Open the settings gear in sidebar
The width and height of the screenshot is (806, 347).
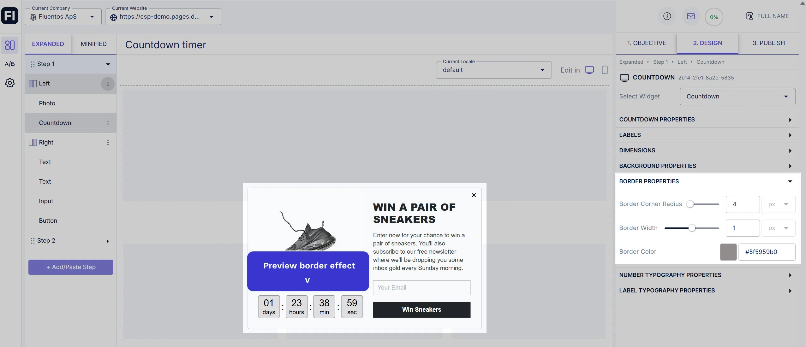[x=10, y=83]
